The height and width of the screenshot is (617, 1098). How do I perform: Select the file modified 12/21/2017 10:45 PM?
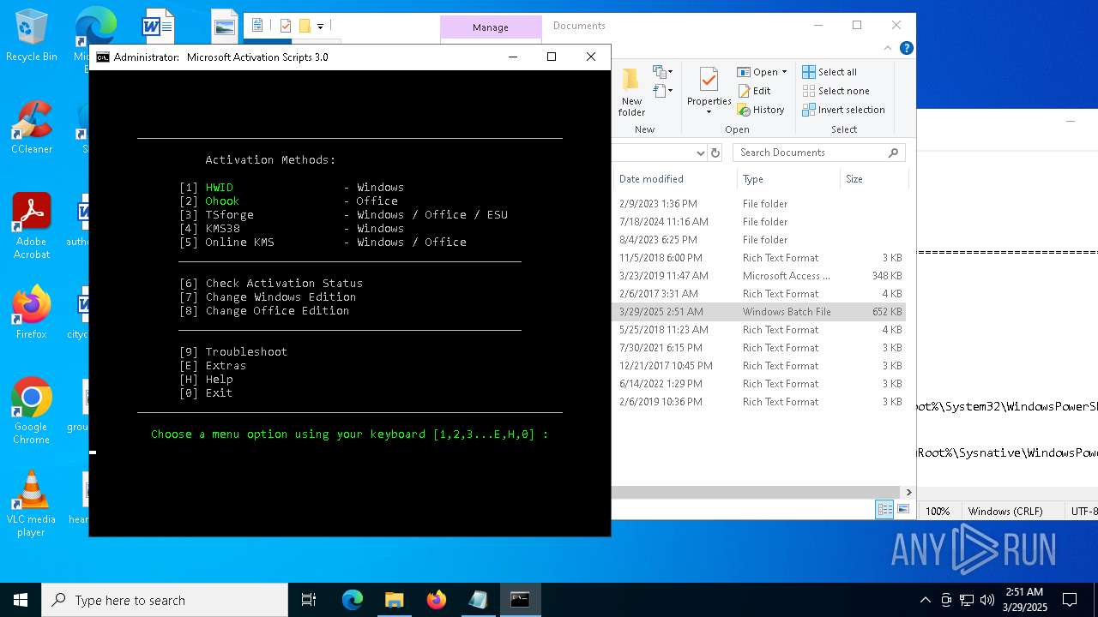pos(759,366)
